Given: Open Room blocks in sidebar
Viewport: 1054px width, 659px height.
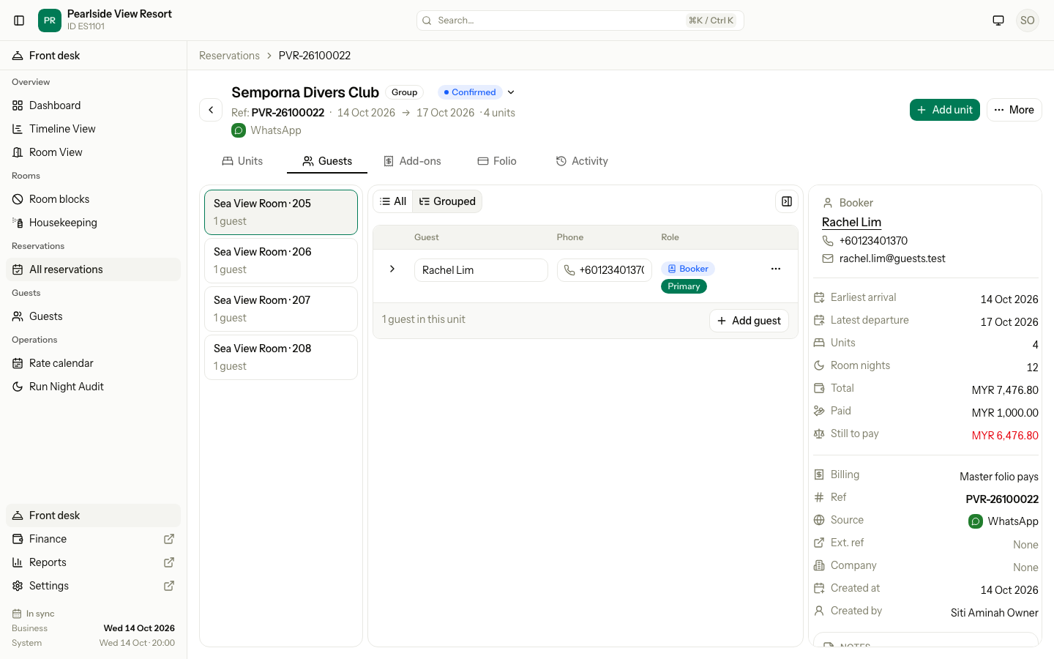Looking at the screenshot, I should pyautogui.click(x=93, y=199).
